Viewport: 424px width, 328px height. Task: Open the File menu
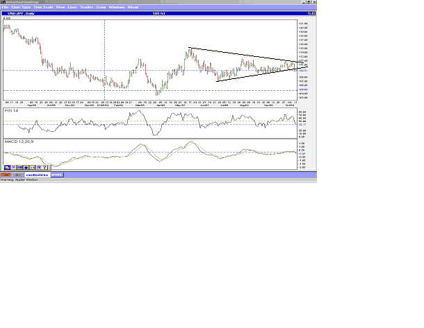(6, 7)
